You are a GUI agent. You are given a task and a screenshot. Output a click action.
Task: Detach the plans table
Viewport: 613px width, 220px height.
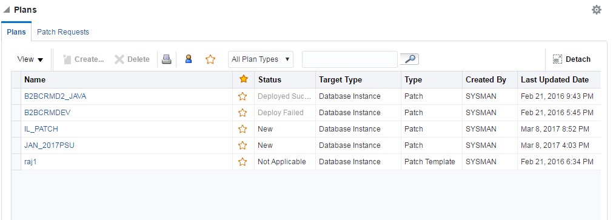572,59
